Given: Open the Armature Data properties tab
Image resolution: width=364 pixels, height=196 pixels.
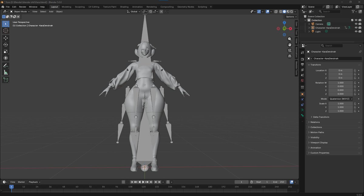Looking at the screenshot, I should point(302,110).
